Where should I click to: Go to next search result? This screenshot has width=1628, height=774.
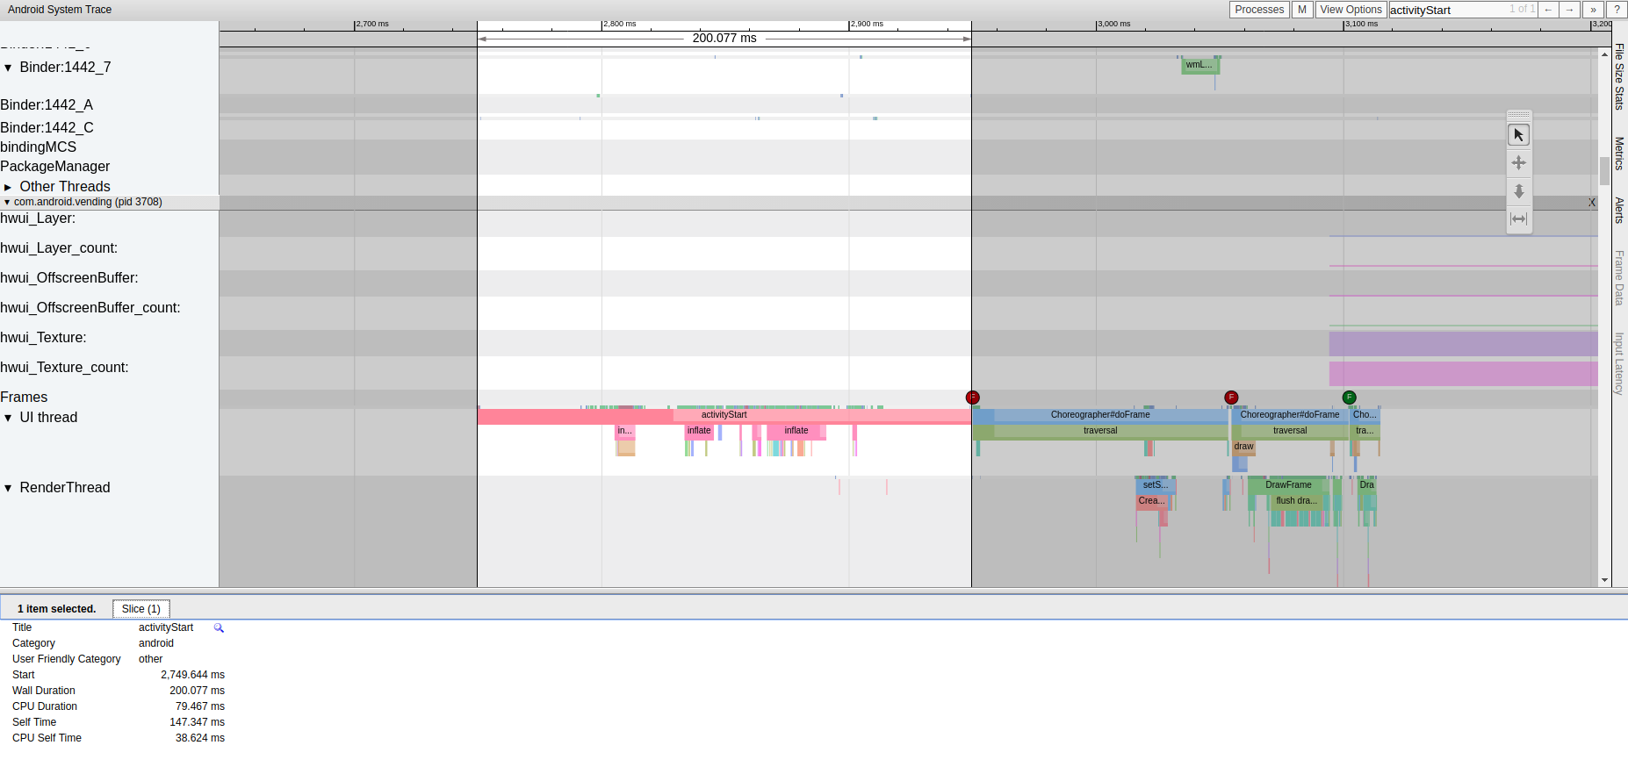(1570, 10)
